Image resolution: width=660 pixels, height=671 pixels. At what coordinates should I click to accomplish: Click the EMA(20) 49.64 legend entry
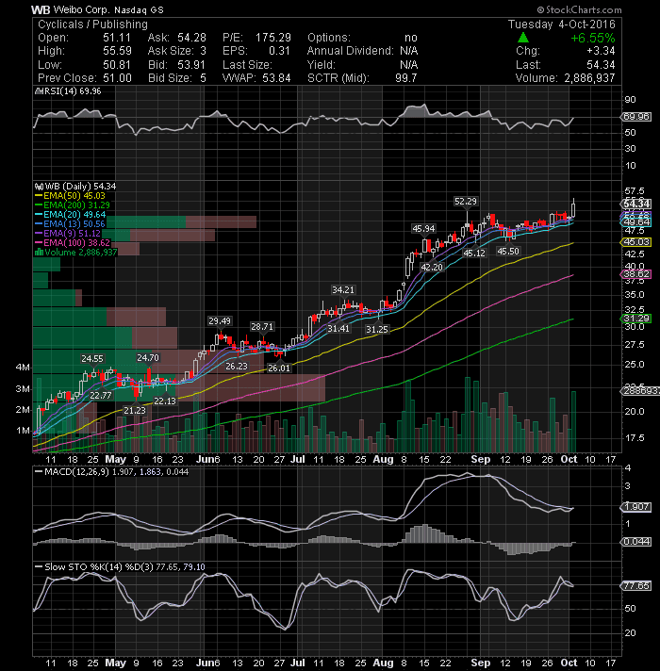[x=70, y=214]
